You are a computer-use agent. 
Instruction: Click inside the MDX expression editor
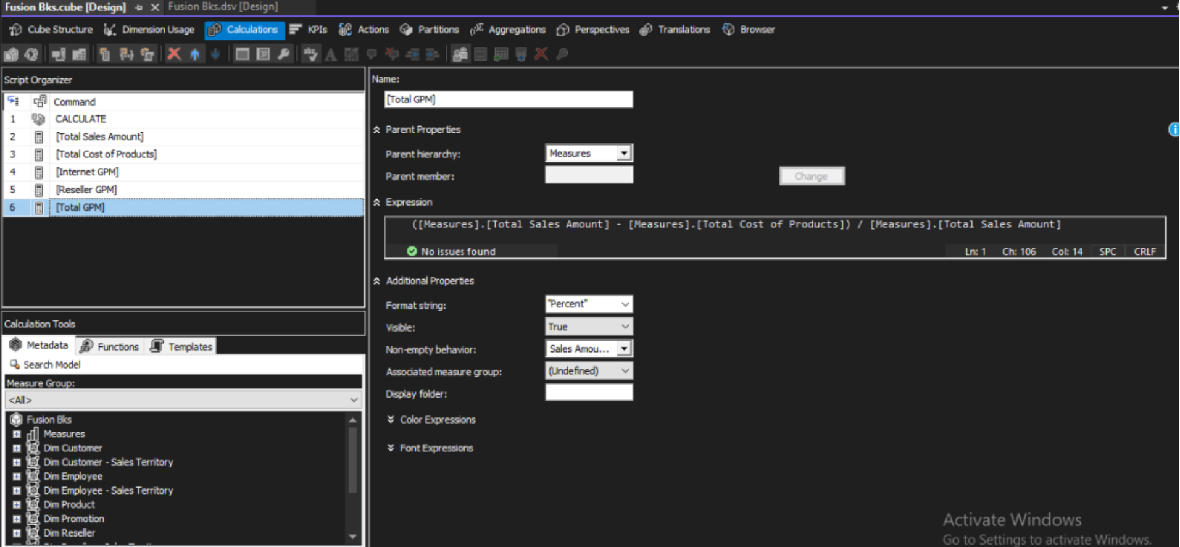[775, 230]
